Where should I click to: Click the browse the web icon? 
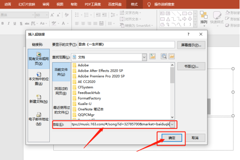(164, 56)
